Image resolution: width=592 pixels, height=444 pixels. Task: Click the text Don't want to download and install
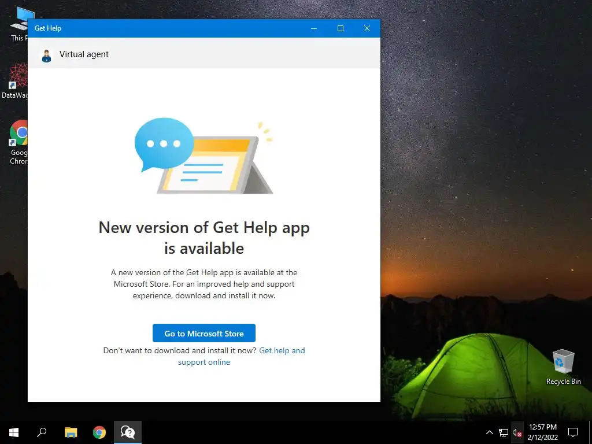point(180,350)
